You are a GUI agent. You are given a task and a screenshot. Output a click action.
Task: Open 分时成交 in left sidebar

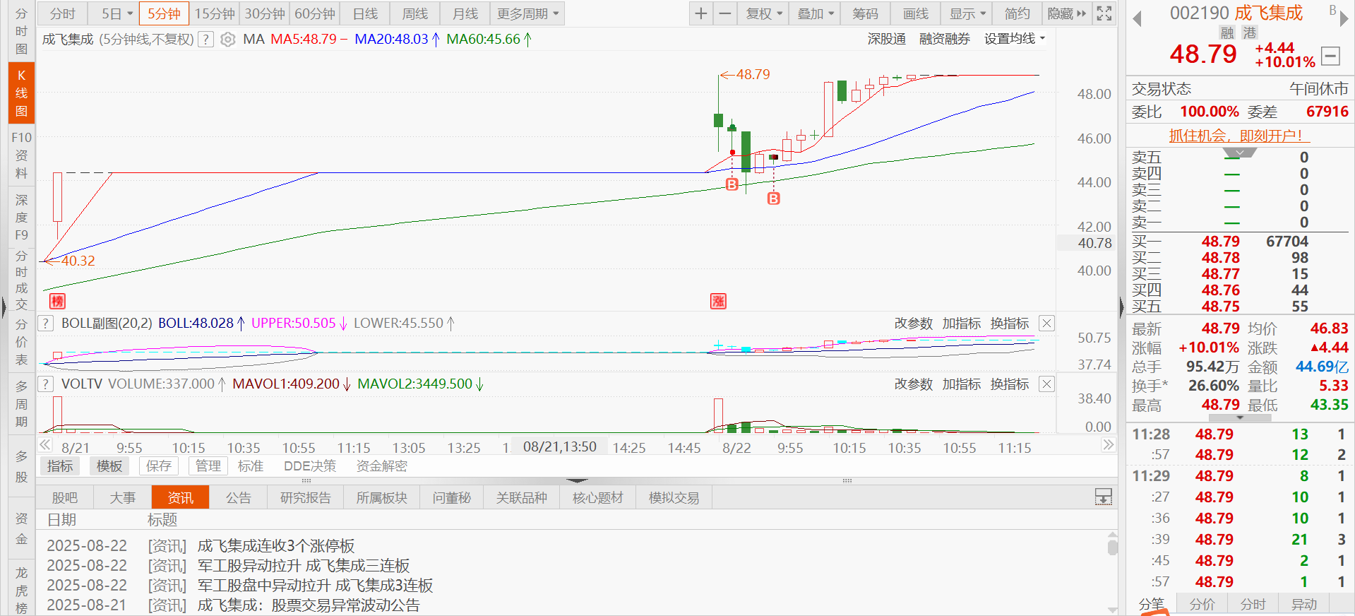[21, 280]
